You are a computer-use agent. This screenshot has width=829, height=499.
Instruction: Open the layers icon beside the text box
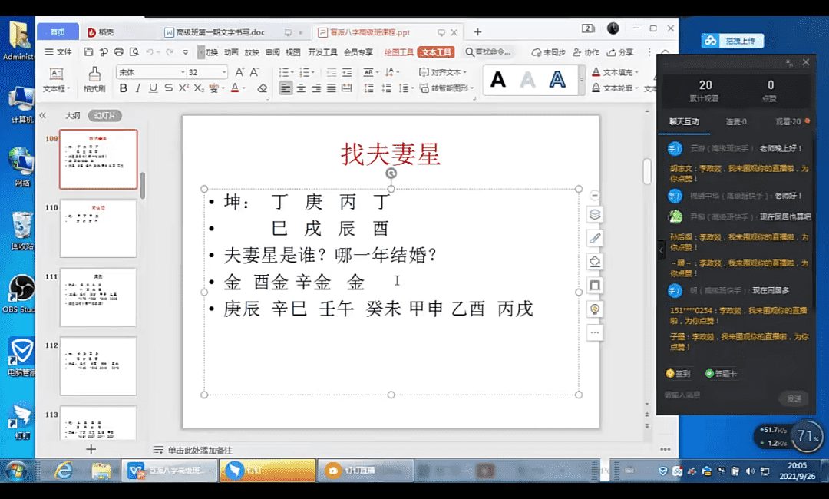pos(594,214)
